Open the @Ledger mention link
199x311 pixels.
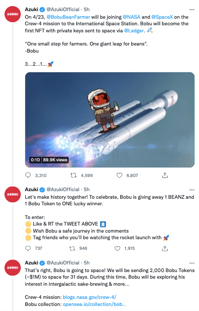[x=134, y=30]
